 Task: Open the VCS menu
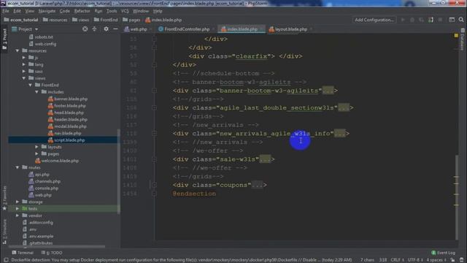[x=125, y=12]
